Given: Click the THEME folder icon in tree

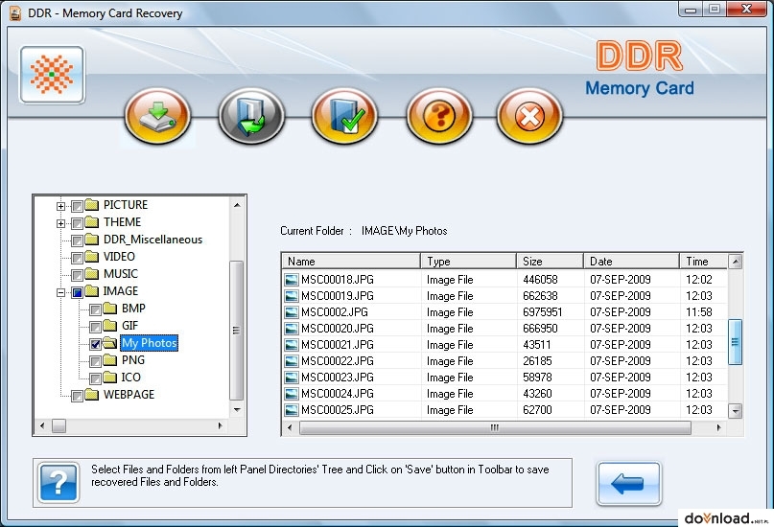Looking at the screenshot, I should pos(92,221).
